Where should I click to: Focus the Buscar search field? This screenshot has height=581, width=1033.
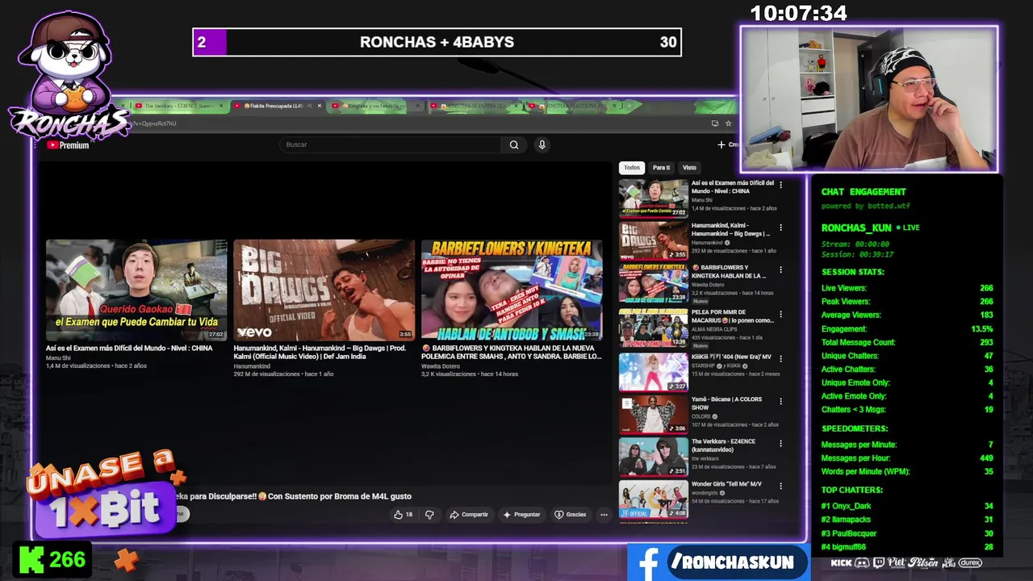pos(391,144)
